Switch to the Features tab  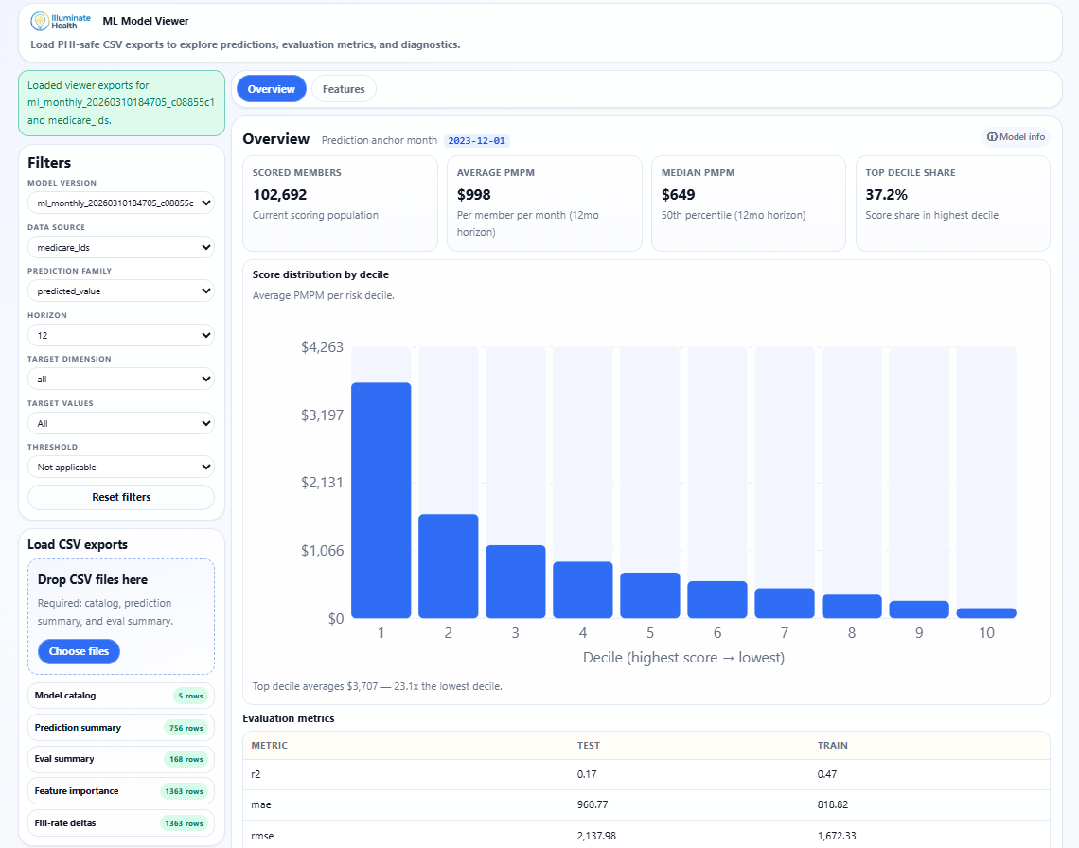(x=343, y=88)
